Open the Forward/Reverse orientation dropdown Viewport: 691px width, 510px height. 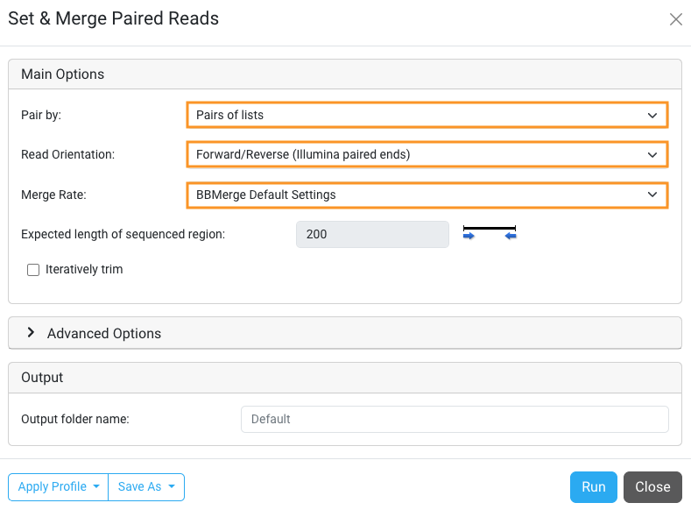(427, 155)
